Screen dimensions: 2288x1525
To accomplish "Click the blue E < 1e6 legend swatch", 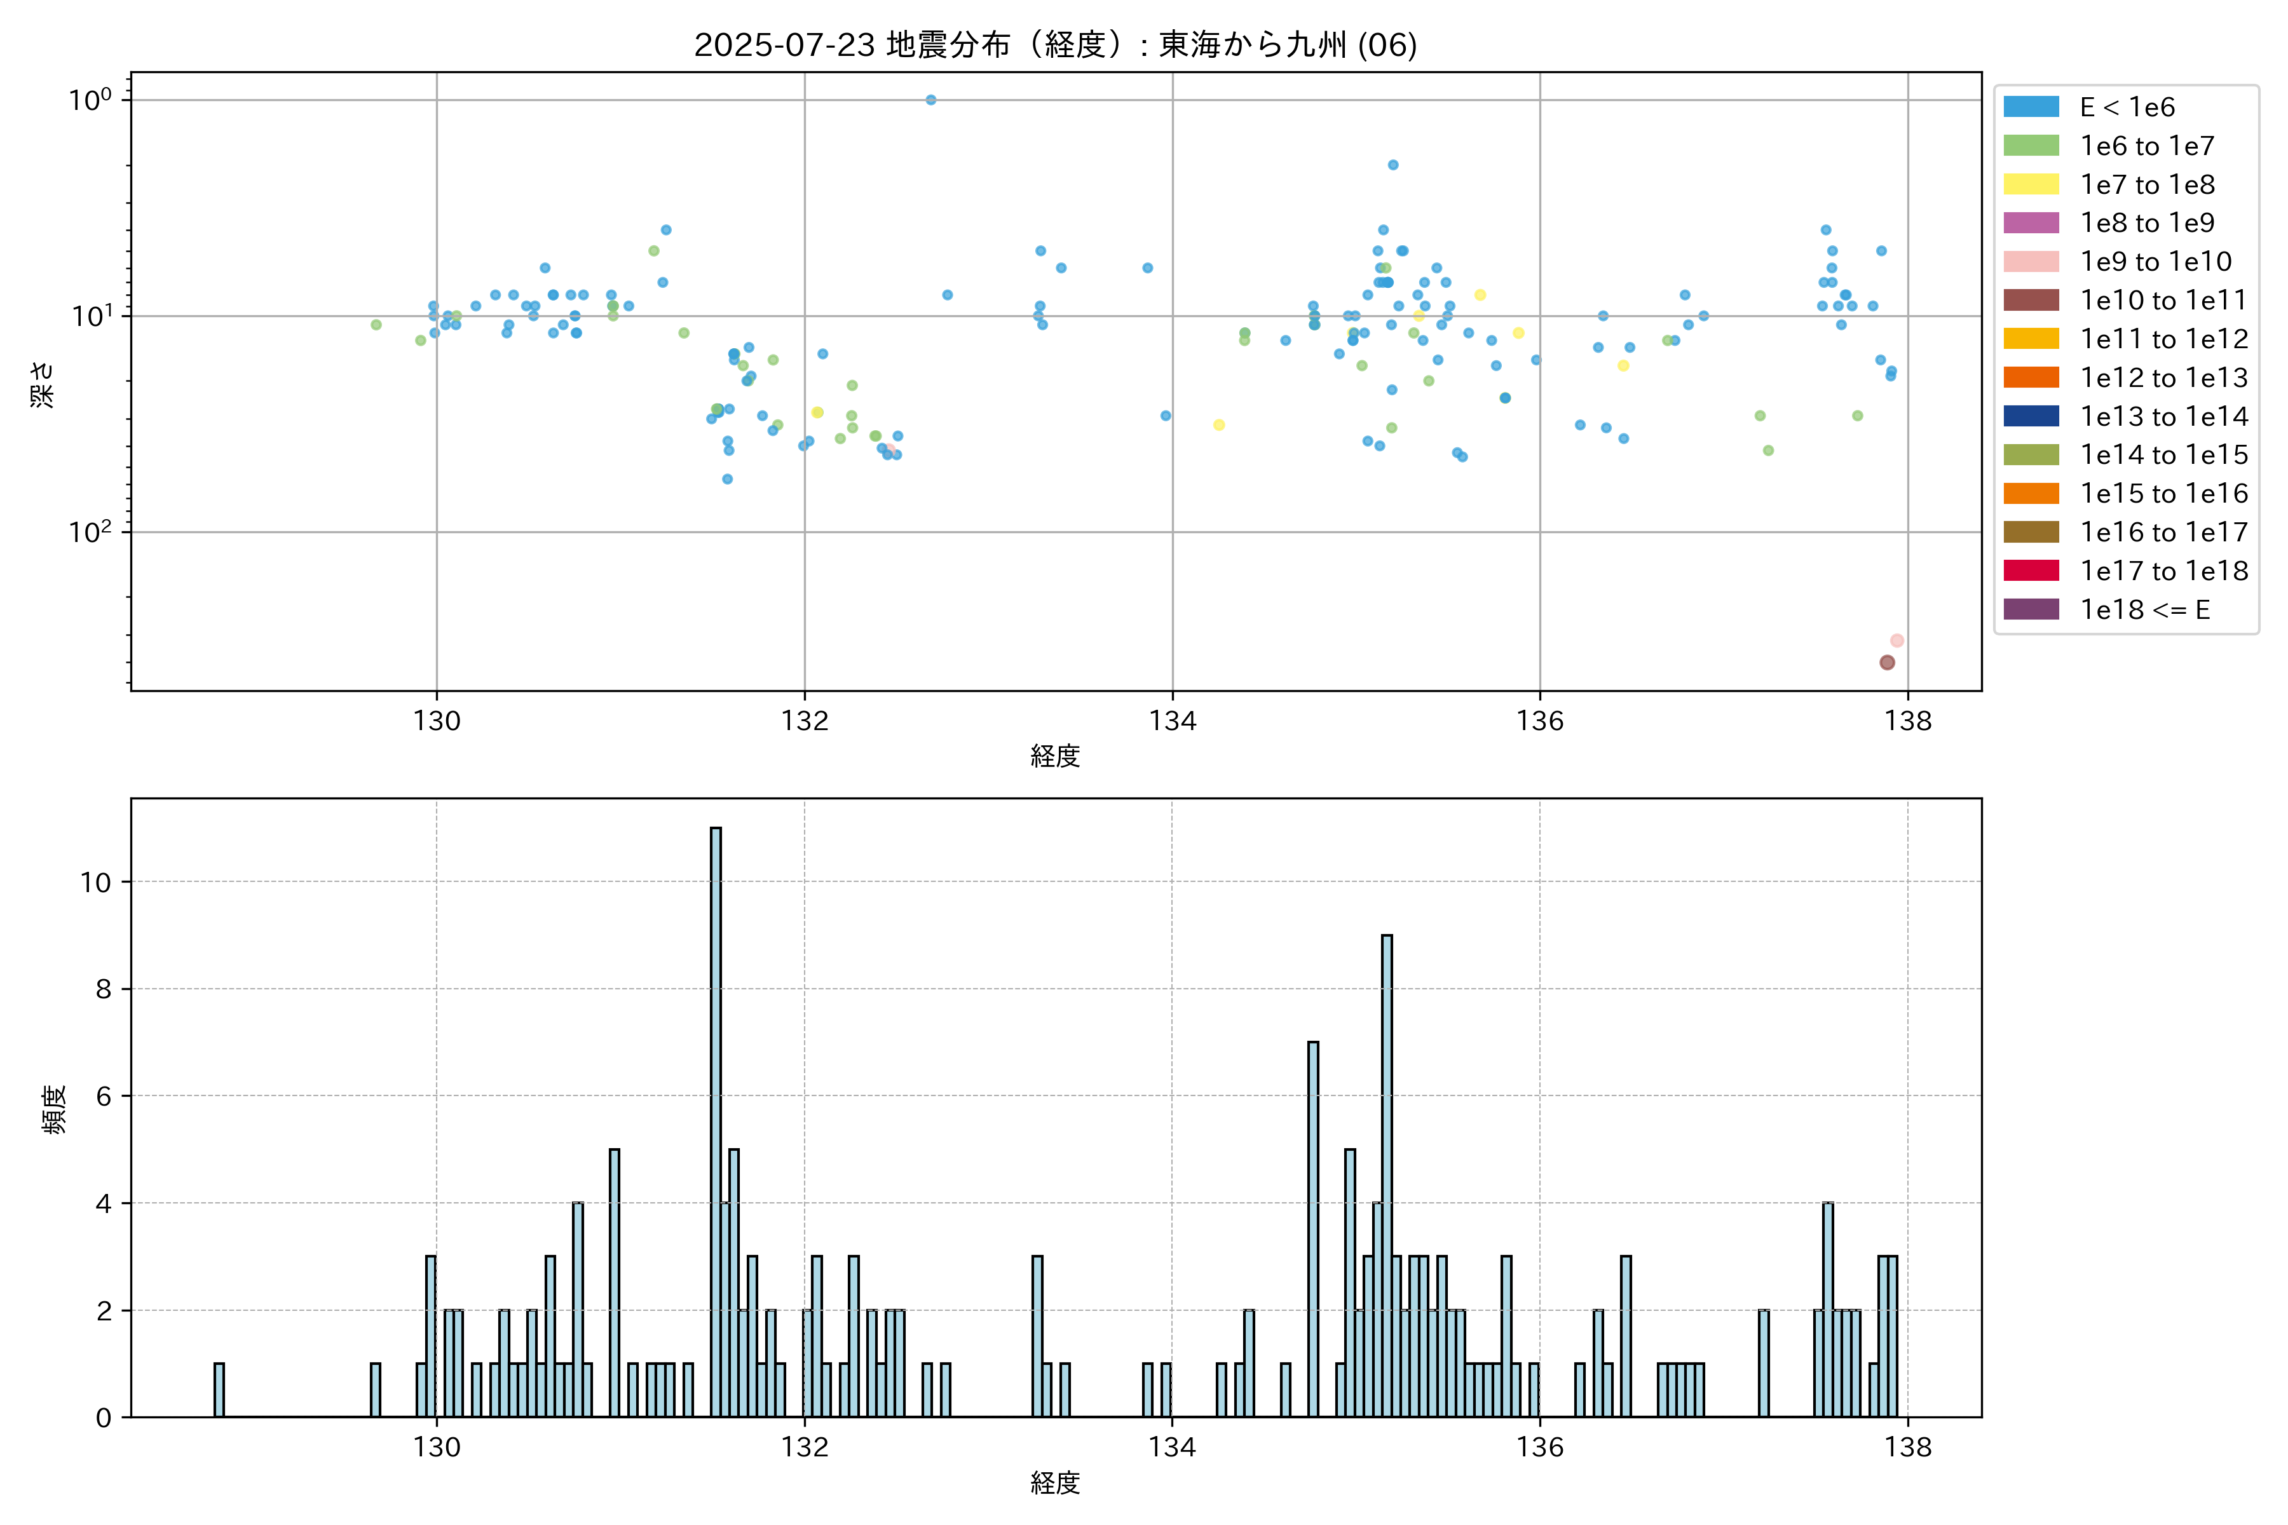I will pos(2030,107).
